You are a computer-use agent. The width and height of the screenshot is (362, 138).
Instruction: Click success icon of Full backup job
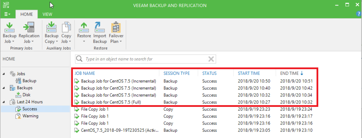[77, 102]
